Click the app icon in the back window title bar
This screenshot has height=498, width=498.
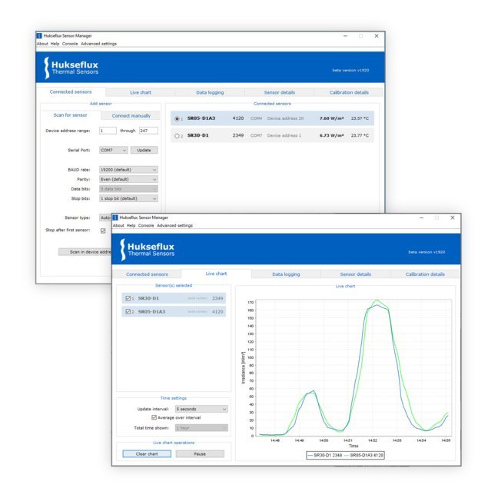pyautogui.click(x=39, y=35)
